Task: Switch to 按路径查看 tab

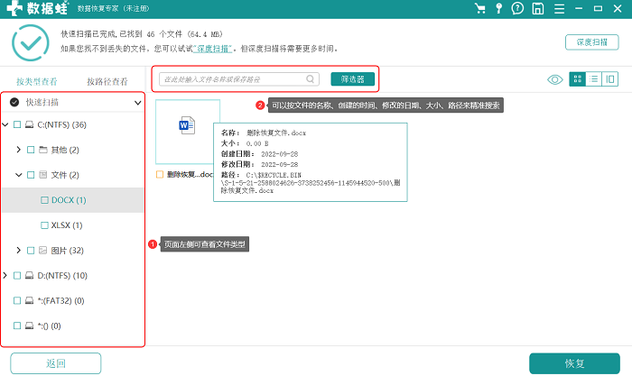Action: point(107,81)
